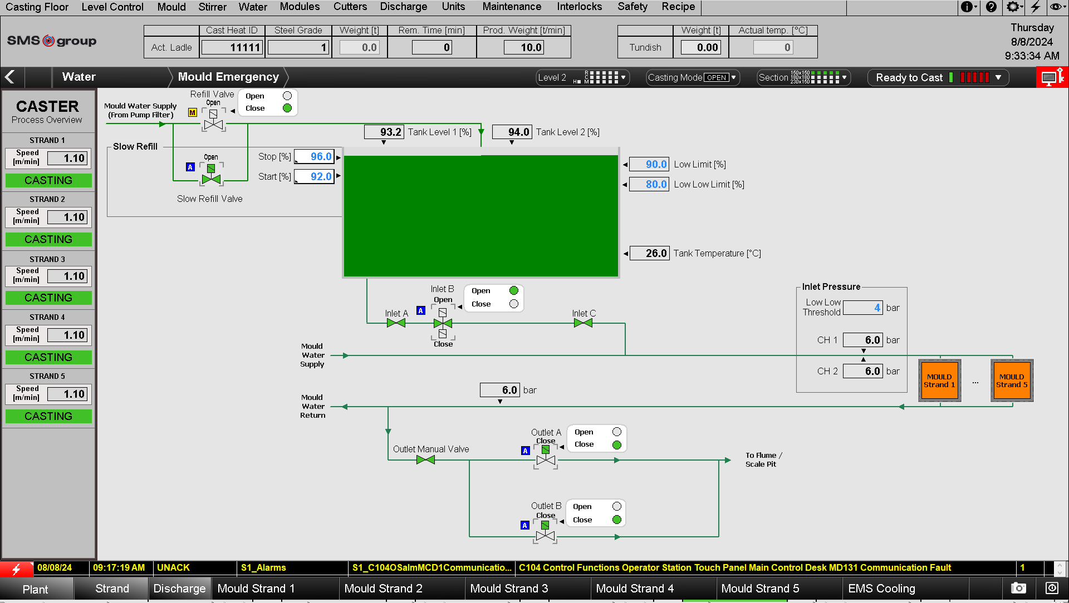This screenshot has height=603, width=1069.
Task: Open the Interlocks menu
Action: (579, 7)
